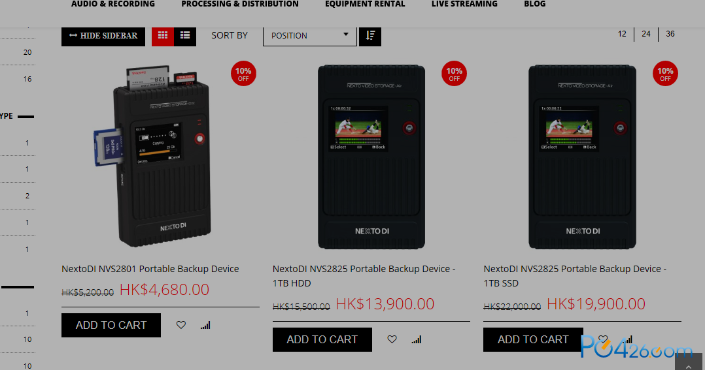
Task: Add NVS2801 to wishlist heart
Action: tap(181, 325)
